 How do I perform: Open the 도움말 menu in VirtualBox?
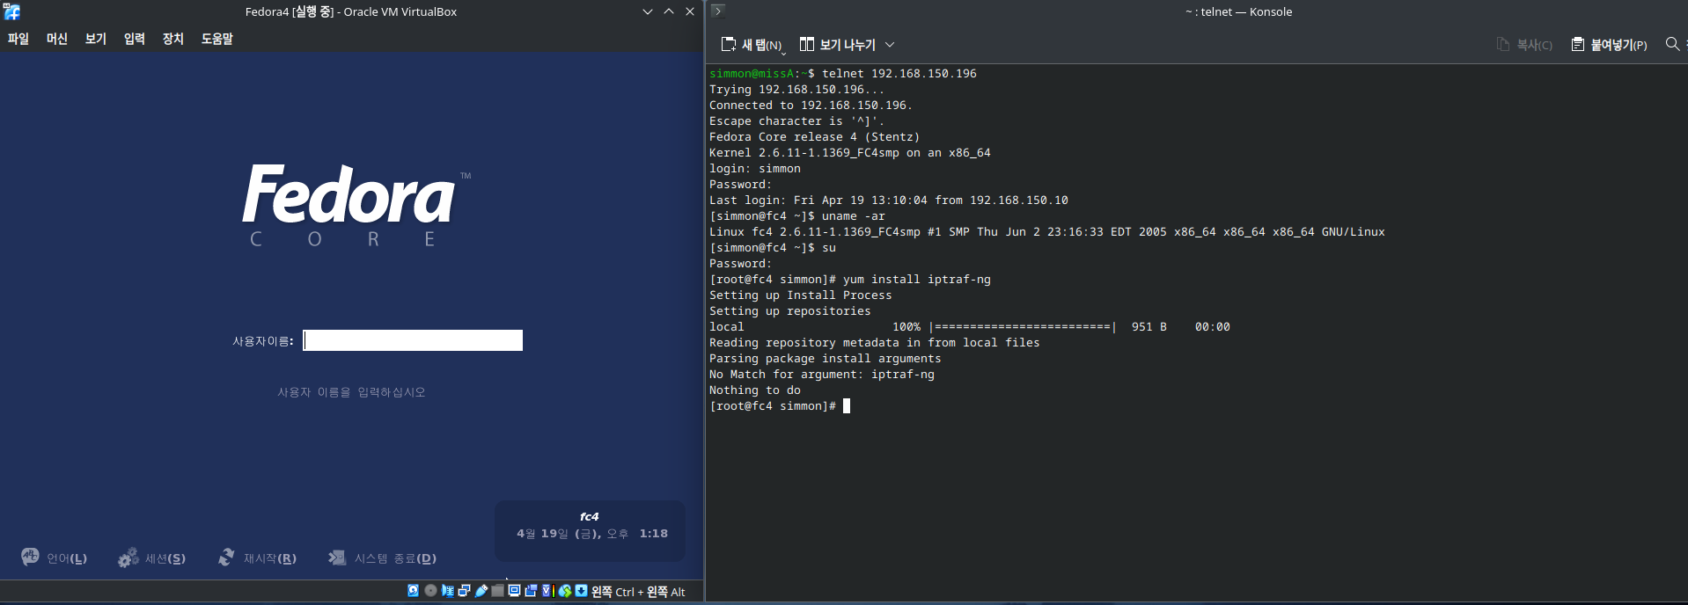coord(217,39)
